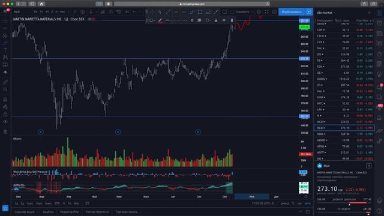Select GOOG row in watchlist
This screenshot has width=384, height=216.
coord(344,79)
